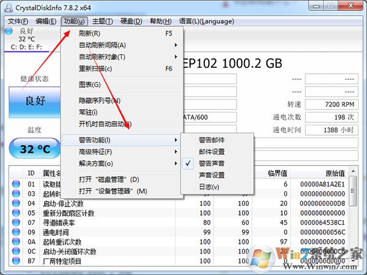Open the 主题(T) menu
The width and height of the screenshot is (367, 275).
pos(102,21)
